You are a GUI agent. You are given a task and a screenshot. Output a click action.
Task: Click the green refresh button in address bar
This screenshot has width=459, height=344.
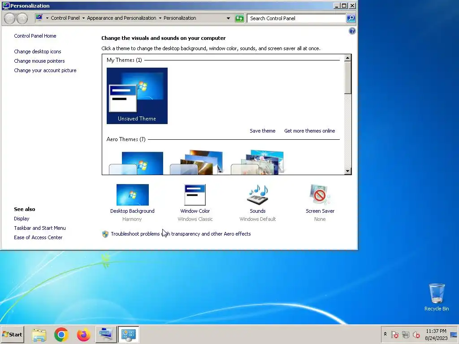(239, 18)
